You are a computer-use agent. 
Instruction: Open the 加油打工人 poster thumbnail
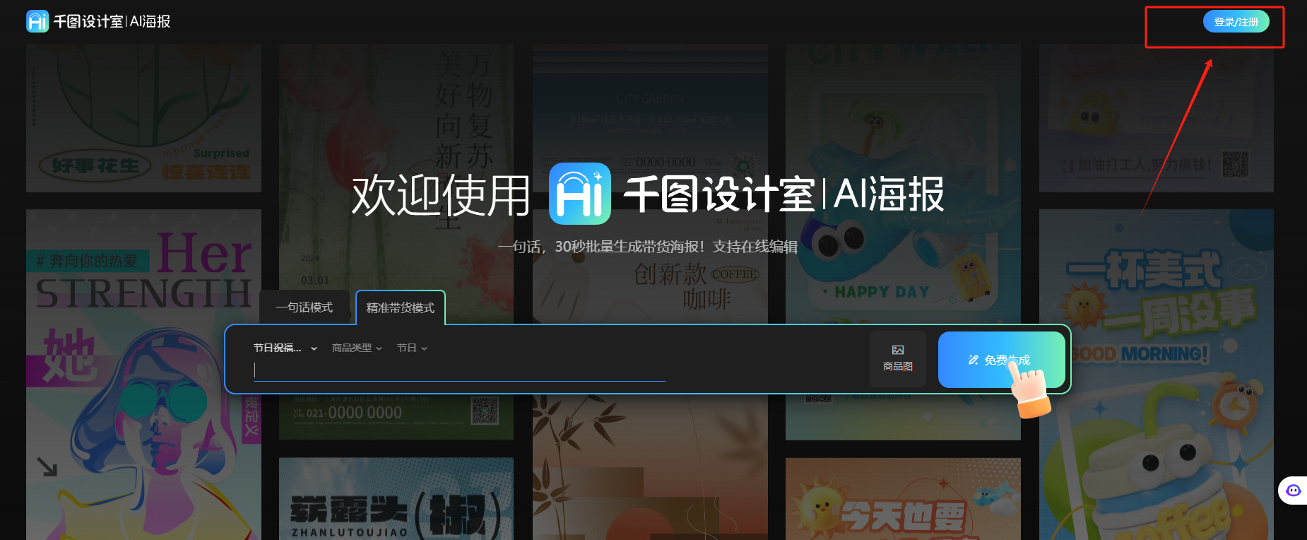click(x=1157, y=118)
